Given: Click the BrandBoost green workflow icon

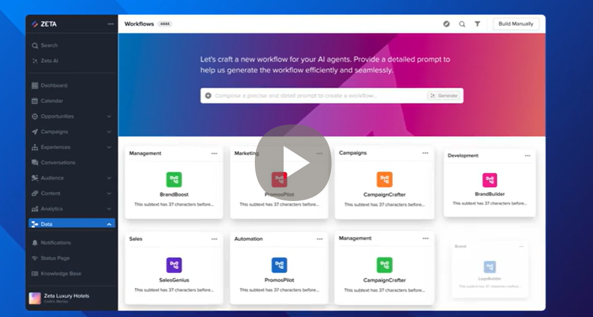Looking at the screenshot, I should [174, 179].
